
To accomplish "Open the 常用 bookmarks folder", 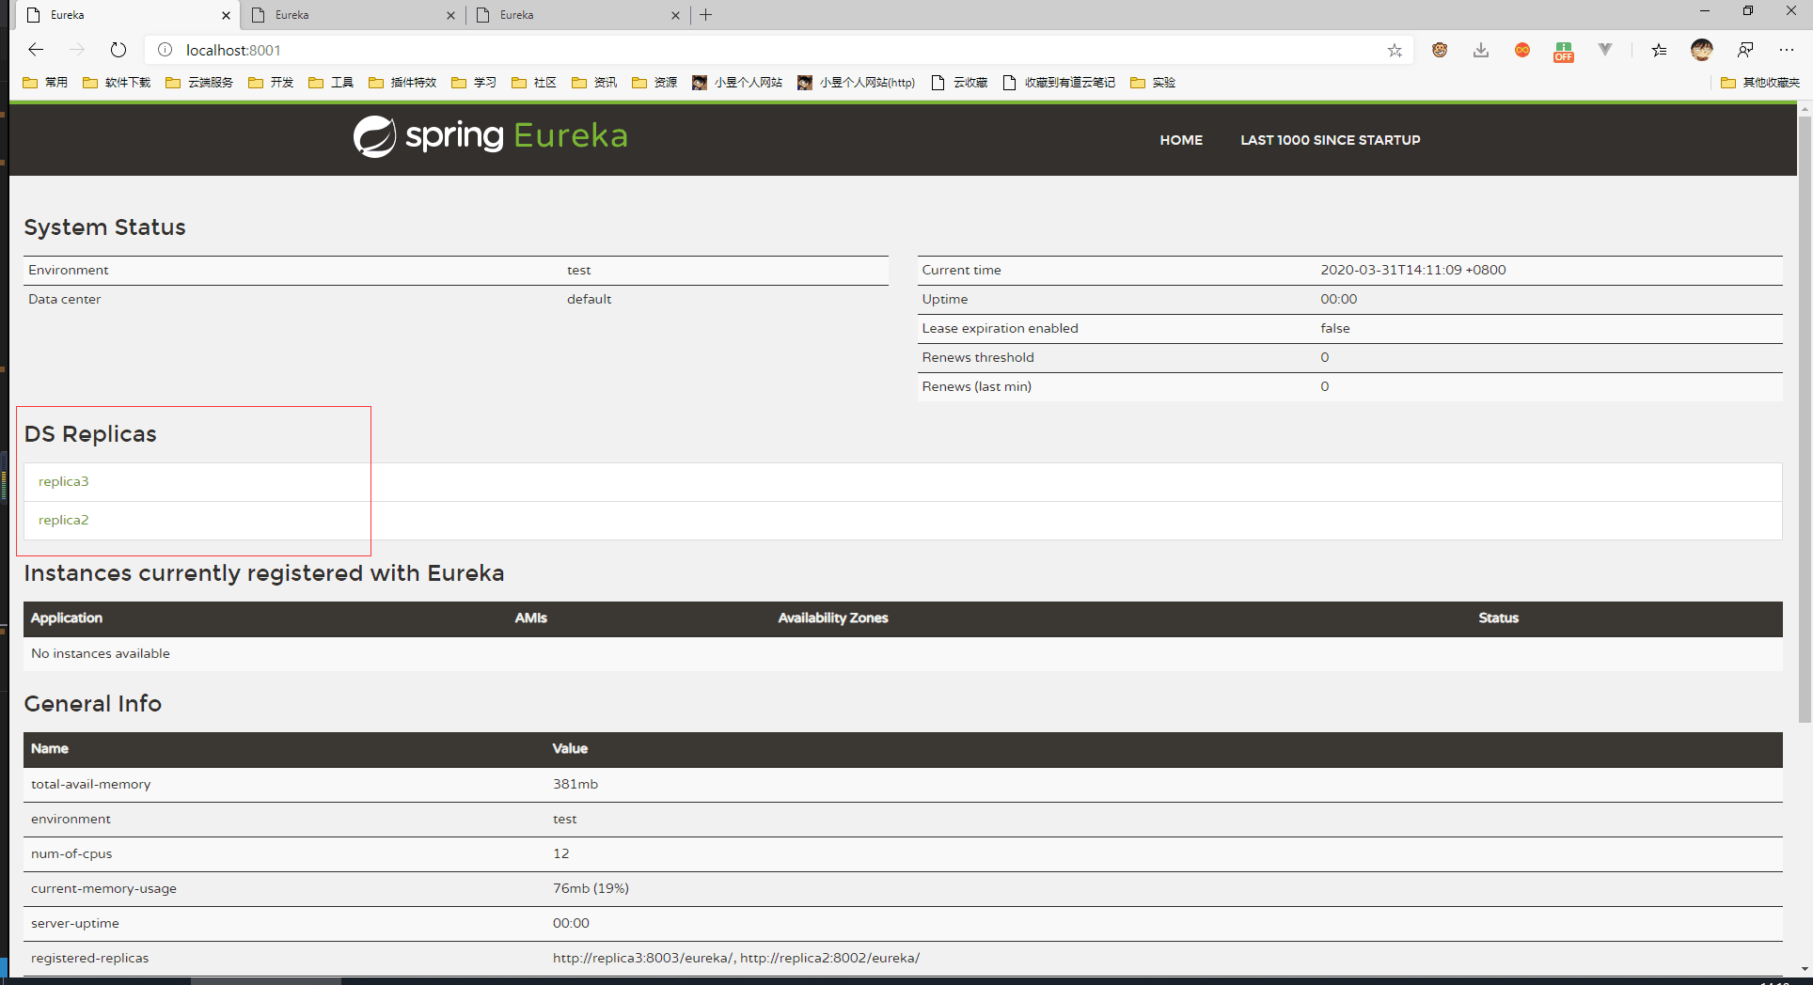I will [45, 83].
